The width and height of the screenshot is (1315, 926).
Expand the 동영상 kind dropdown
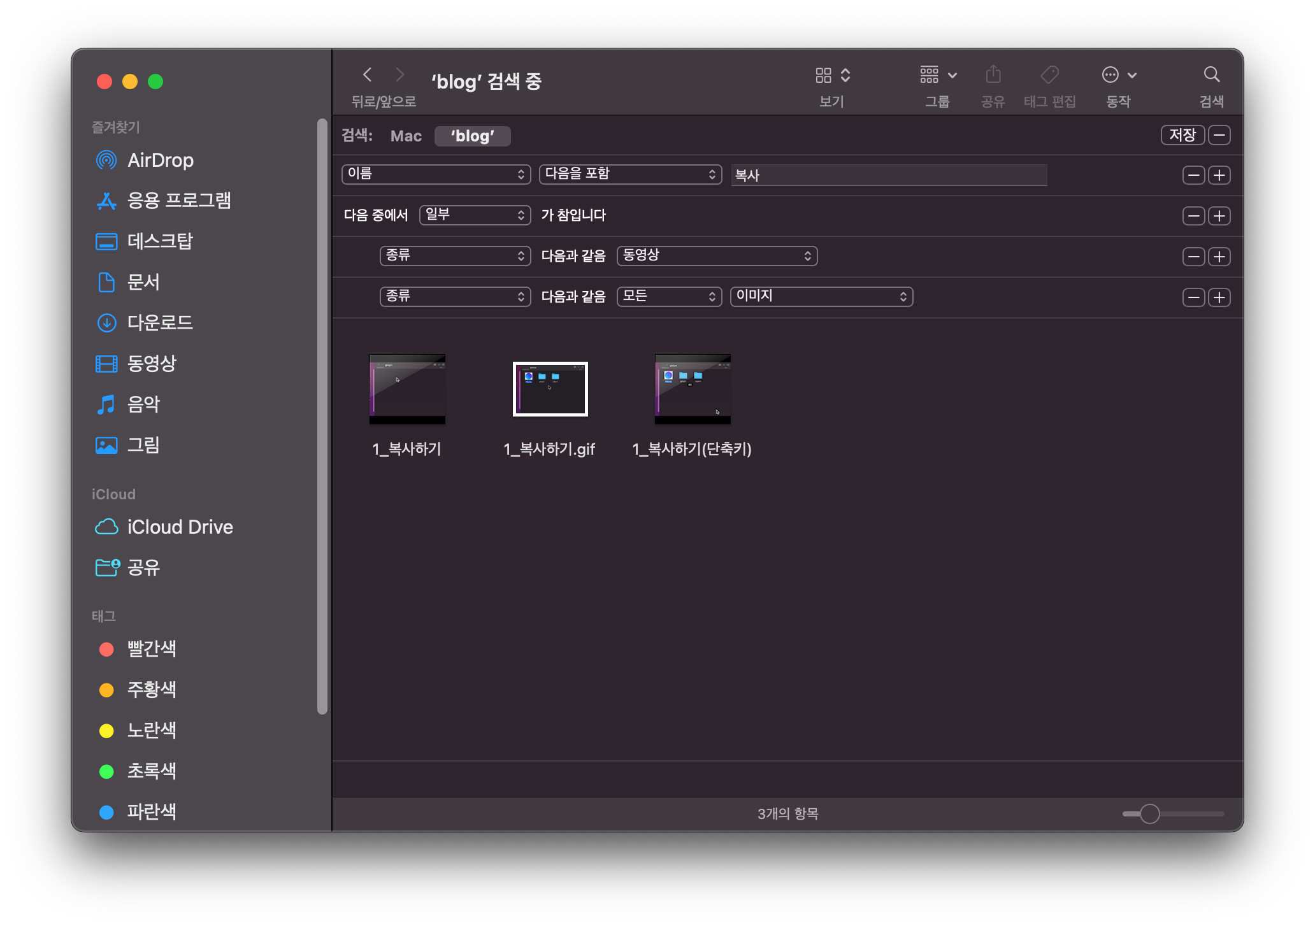pos(716,255)
